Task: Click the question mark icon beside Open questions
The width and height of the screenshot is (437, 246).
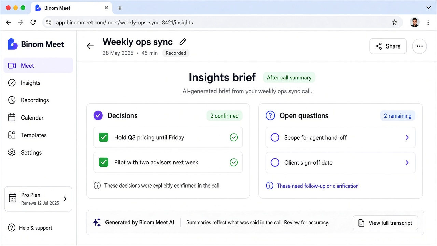Action: [270, 115]
